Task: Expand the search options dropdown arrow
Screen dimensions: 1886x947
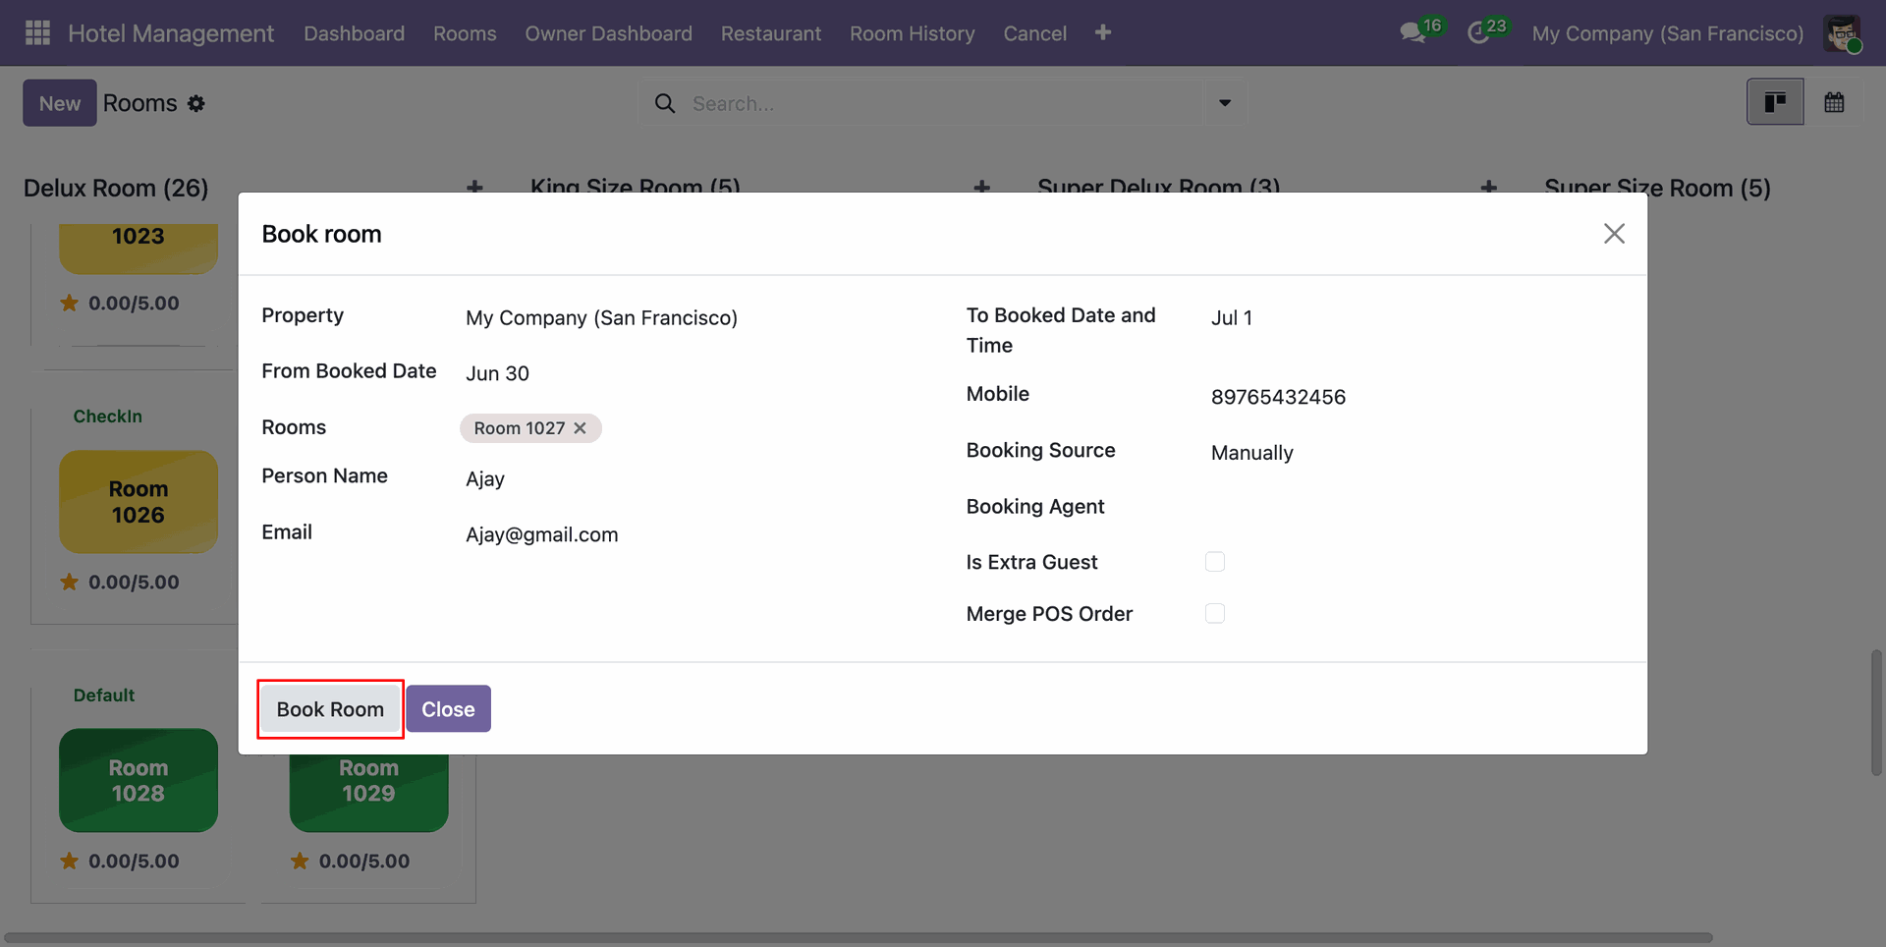Action: [x=1225, y=103]
